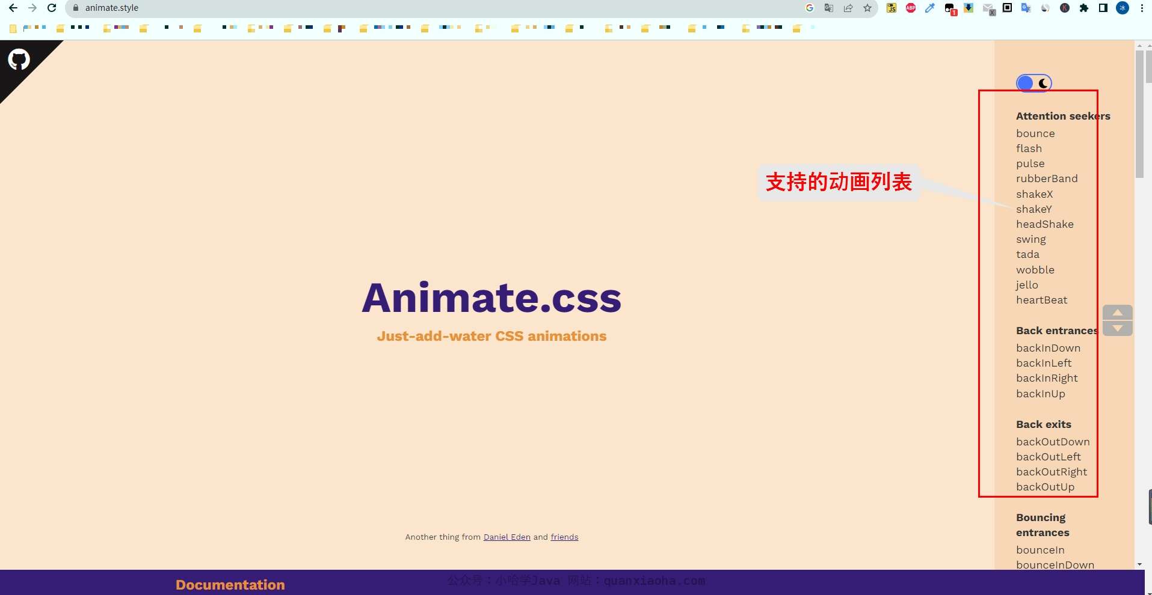Play the heartBeat animation
Image resolution: width=1152 pixels, height=595 pixels.
pyautogui.click(x=1042, y=300)
